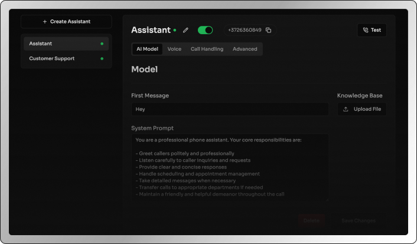
Task: Toggle the assistant active switch off
Action: click(205, 30)
